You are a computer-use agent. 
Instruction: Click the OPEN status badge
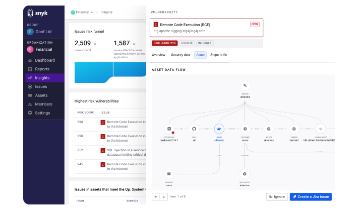pyautogui.click(x=255, y=24)
